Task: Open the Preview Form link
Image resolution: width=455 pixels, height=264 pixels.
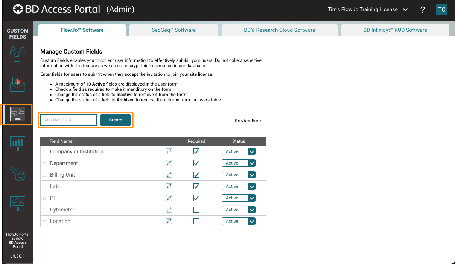Action: [248, 121]
